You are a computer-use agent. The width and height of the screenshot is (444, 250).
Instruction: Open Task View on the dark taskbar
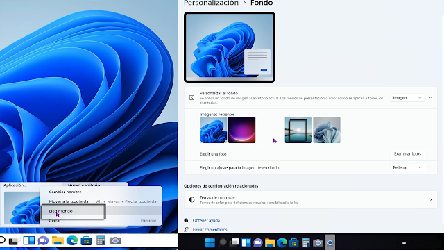(234, 242)
